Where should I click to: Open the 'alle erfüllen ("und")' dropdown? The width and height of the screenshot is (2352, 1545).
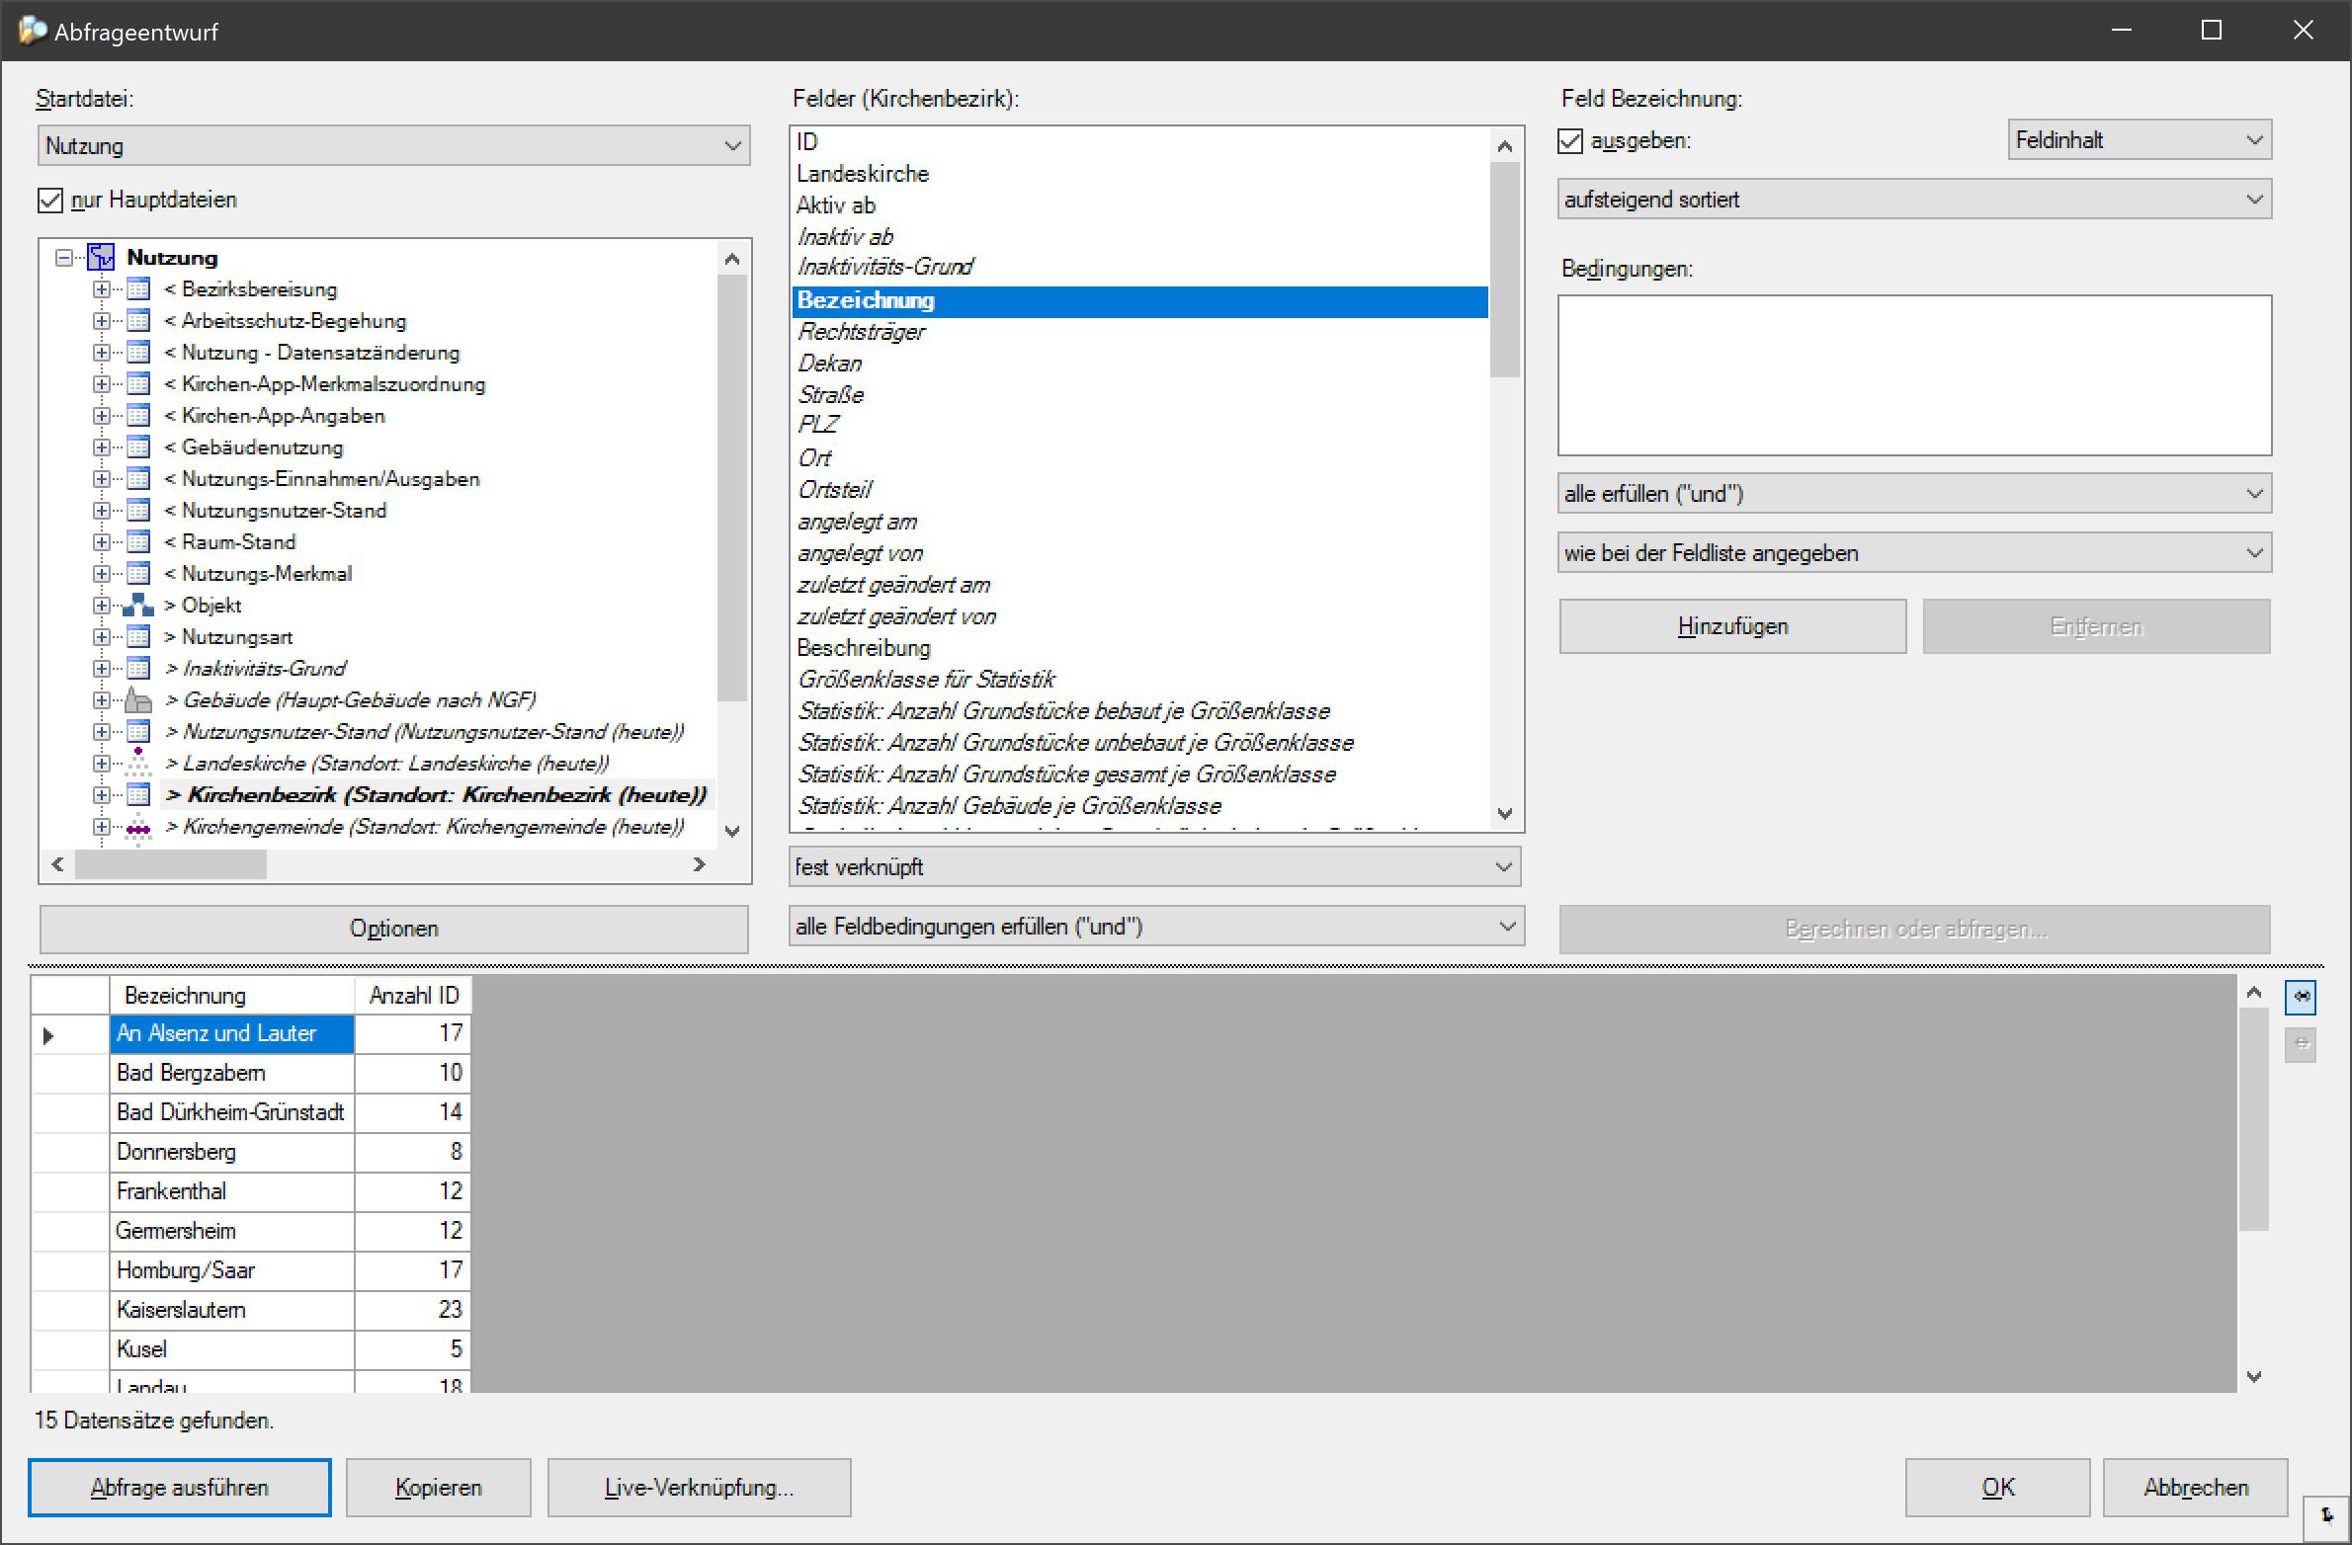click(x=1914, y=494)
